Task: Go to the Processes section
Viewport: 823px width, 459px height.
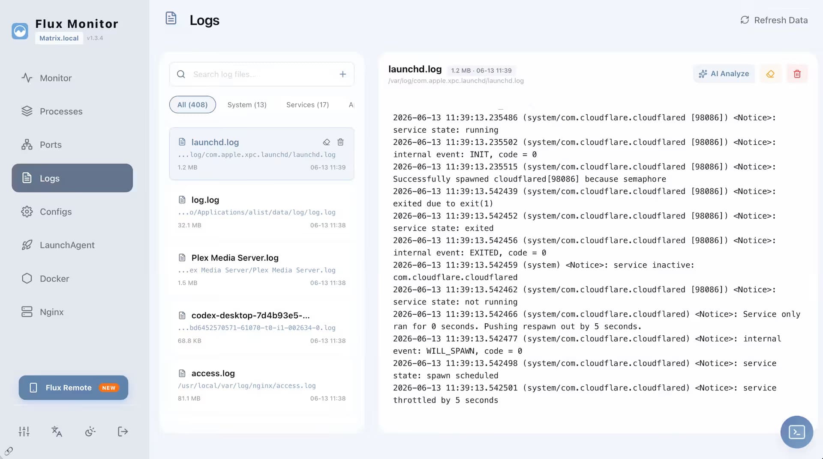Action: [72, 111]
